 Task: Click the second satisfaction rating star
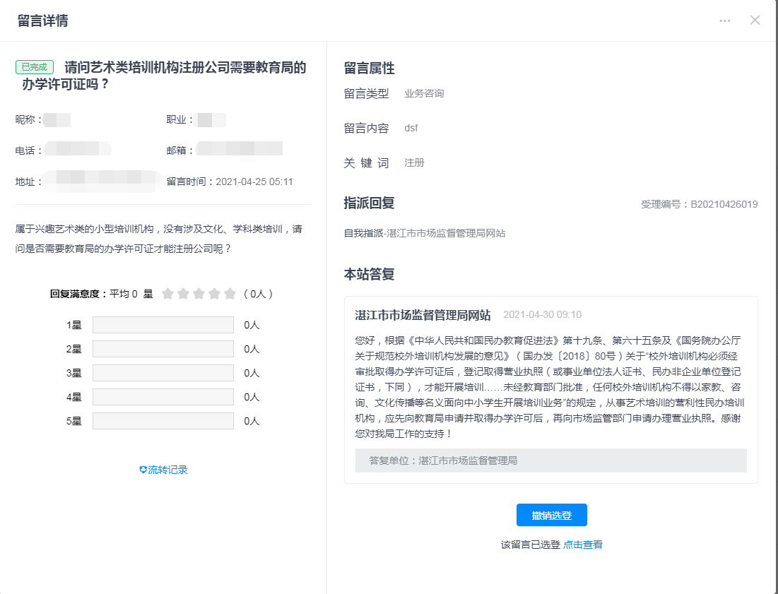point(183,294)
